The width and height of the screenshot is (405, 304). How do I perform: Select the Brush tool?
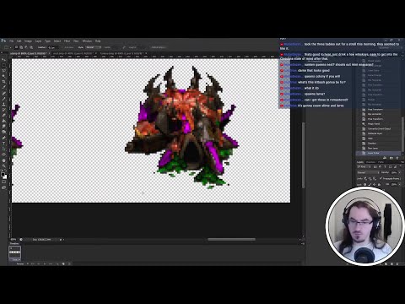4,99
